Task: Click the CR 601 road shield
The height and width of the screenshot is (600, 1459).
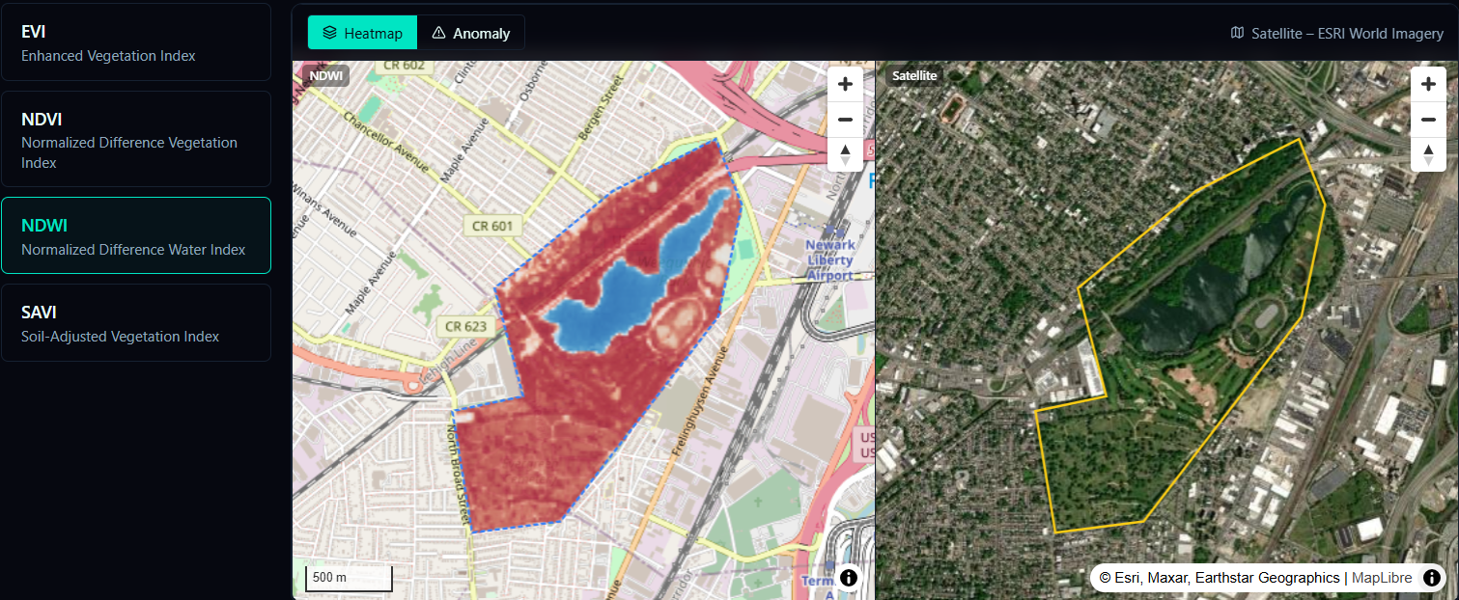Action: coord(492,227)
